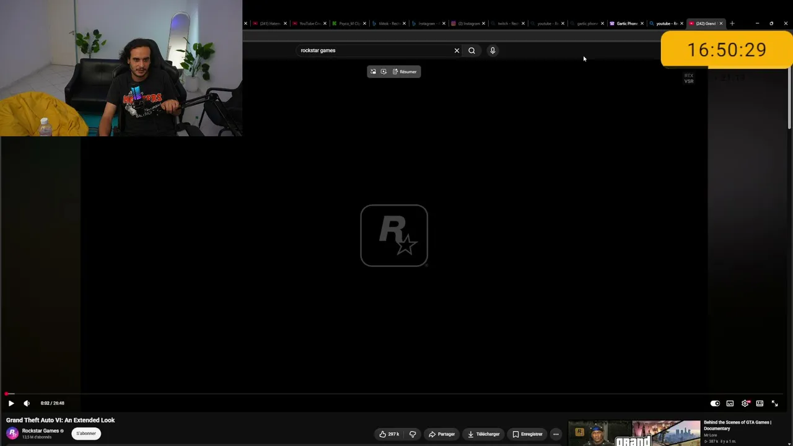
Task: Open the player settings gear
Action: pyautogui.click(x=745, y=403)
